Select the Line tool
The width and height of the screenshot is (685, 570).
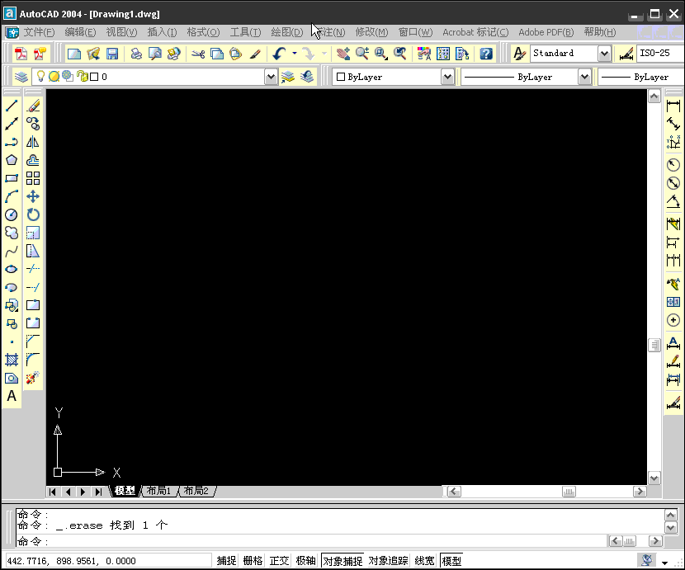coord(12,106)
